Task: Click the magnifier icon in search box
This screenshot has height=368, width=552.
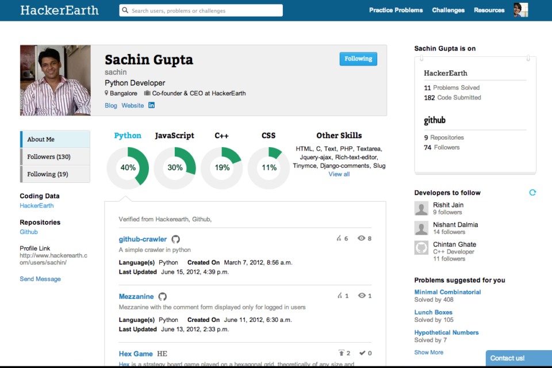Action: (x=125, y=10)
